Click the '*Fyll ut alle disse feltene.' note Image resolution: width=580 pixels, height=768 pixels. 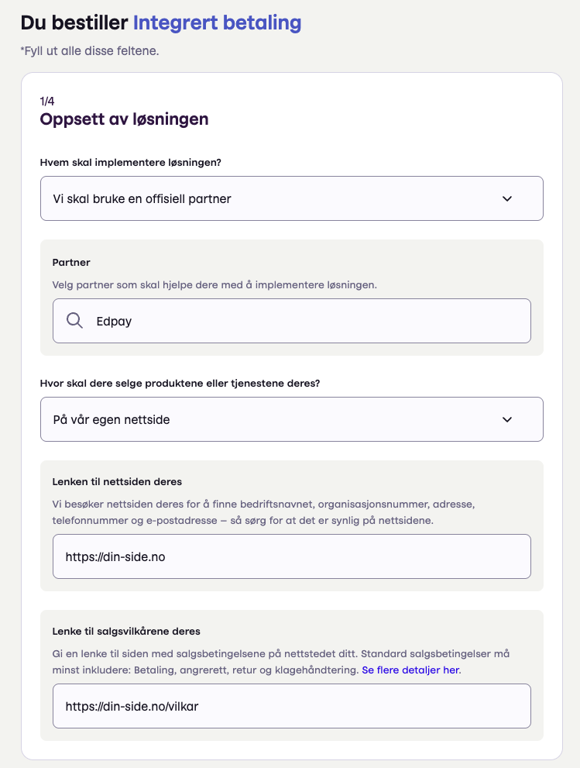[x=90, y=52]
